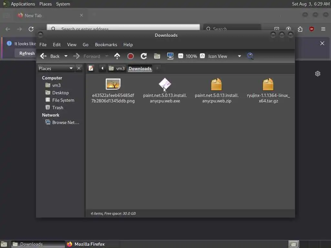Select ryujinx-1.1.1364-linux_x64.tar.gz archive icon
This screenshot has width=331, height=248.
[x=268, y=84]
